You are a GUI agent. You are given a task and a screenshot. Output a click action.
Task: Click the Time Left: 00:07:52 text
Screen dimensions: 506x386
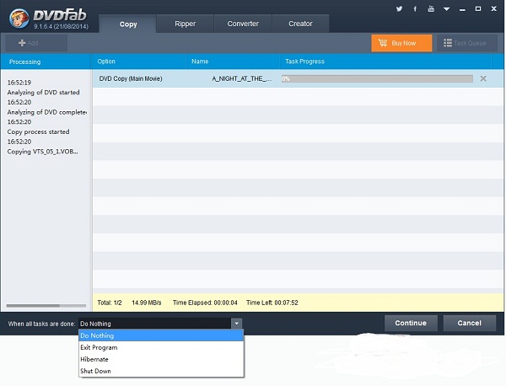pyautogui.click(x=272, y=303)
